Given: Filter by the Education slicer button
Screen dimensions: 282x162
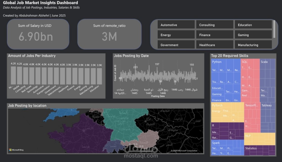Looking at the screenshot, I should tap(253, 25).
